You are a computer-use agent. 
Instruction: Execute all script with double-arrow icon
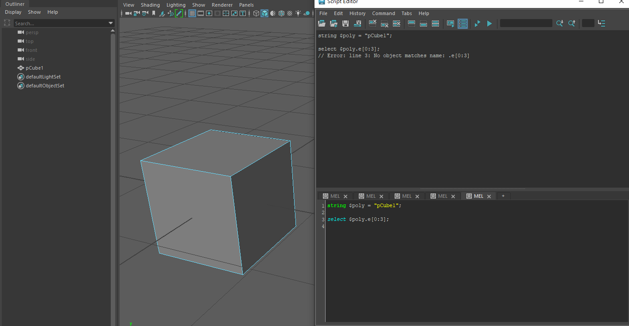477,24
